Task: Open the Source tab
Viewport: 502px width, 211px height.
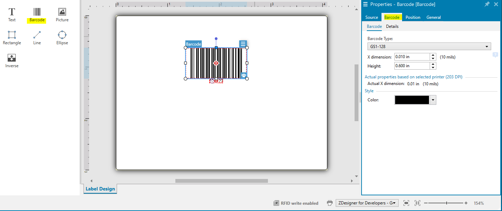Action: 372,17
